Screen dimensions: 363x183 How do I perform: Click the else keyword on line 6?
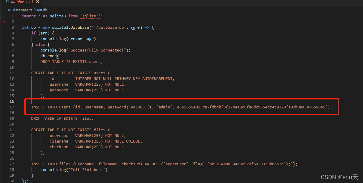click(x=40, y=45)
